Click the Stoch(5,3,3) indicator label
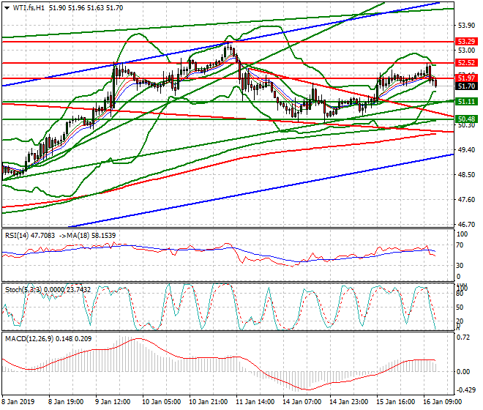The height and width of the screenshot is (410, 483). click(x=23, y=290)
